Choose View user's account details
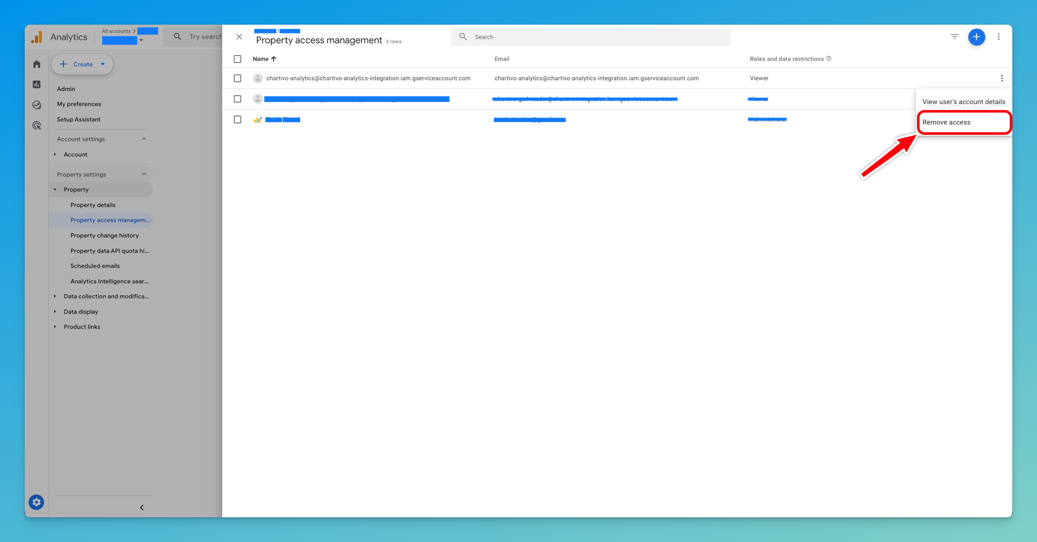 click(x=963, y=102)
